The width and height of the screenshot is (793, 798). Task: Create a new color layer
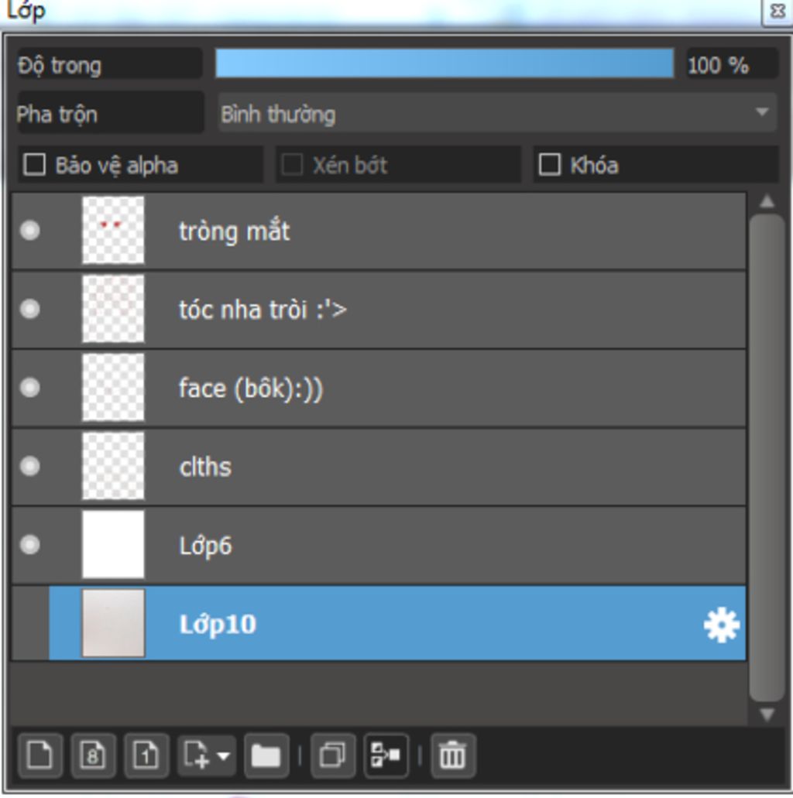point(39,755)
